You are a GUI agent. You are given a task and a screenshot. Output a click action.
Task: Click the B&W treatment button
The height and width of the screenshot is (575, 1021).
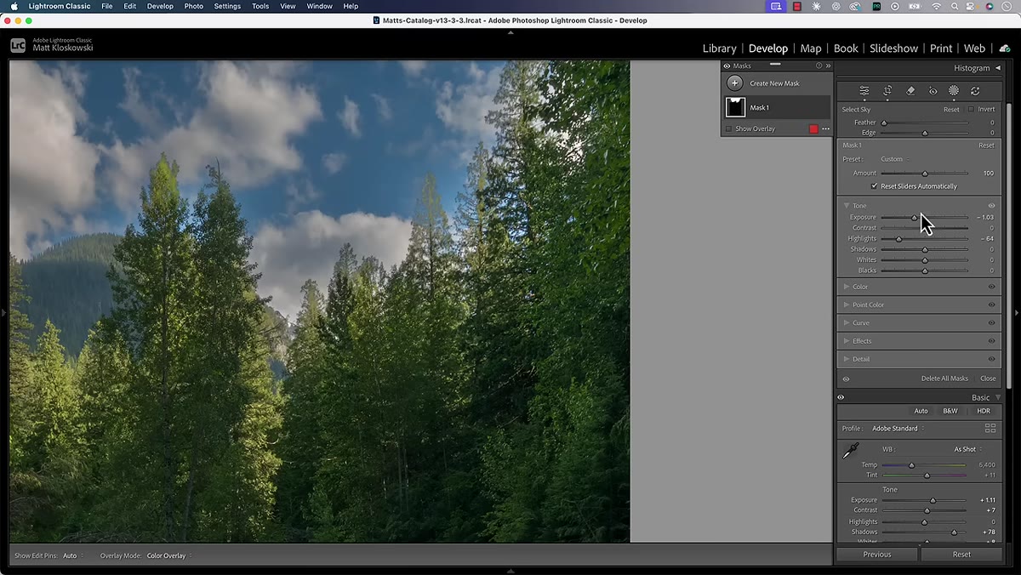[950, 411]
